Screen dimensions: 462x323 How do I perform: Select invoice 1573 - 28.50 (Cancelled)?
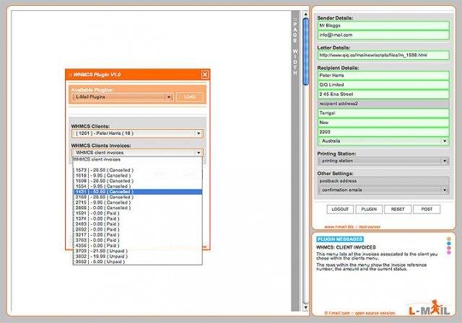click(x=137, y=170)
